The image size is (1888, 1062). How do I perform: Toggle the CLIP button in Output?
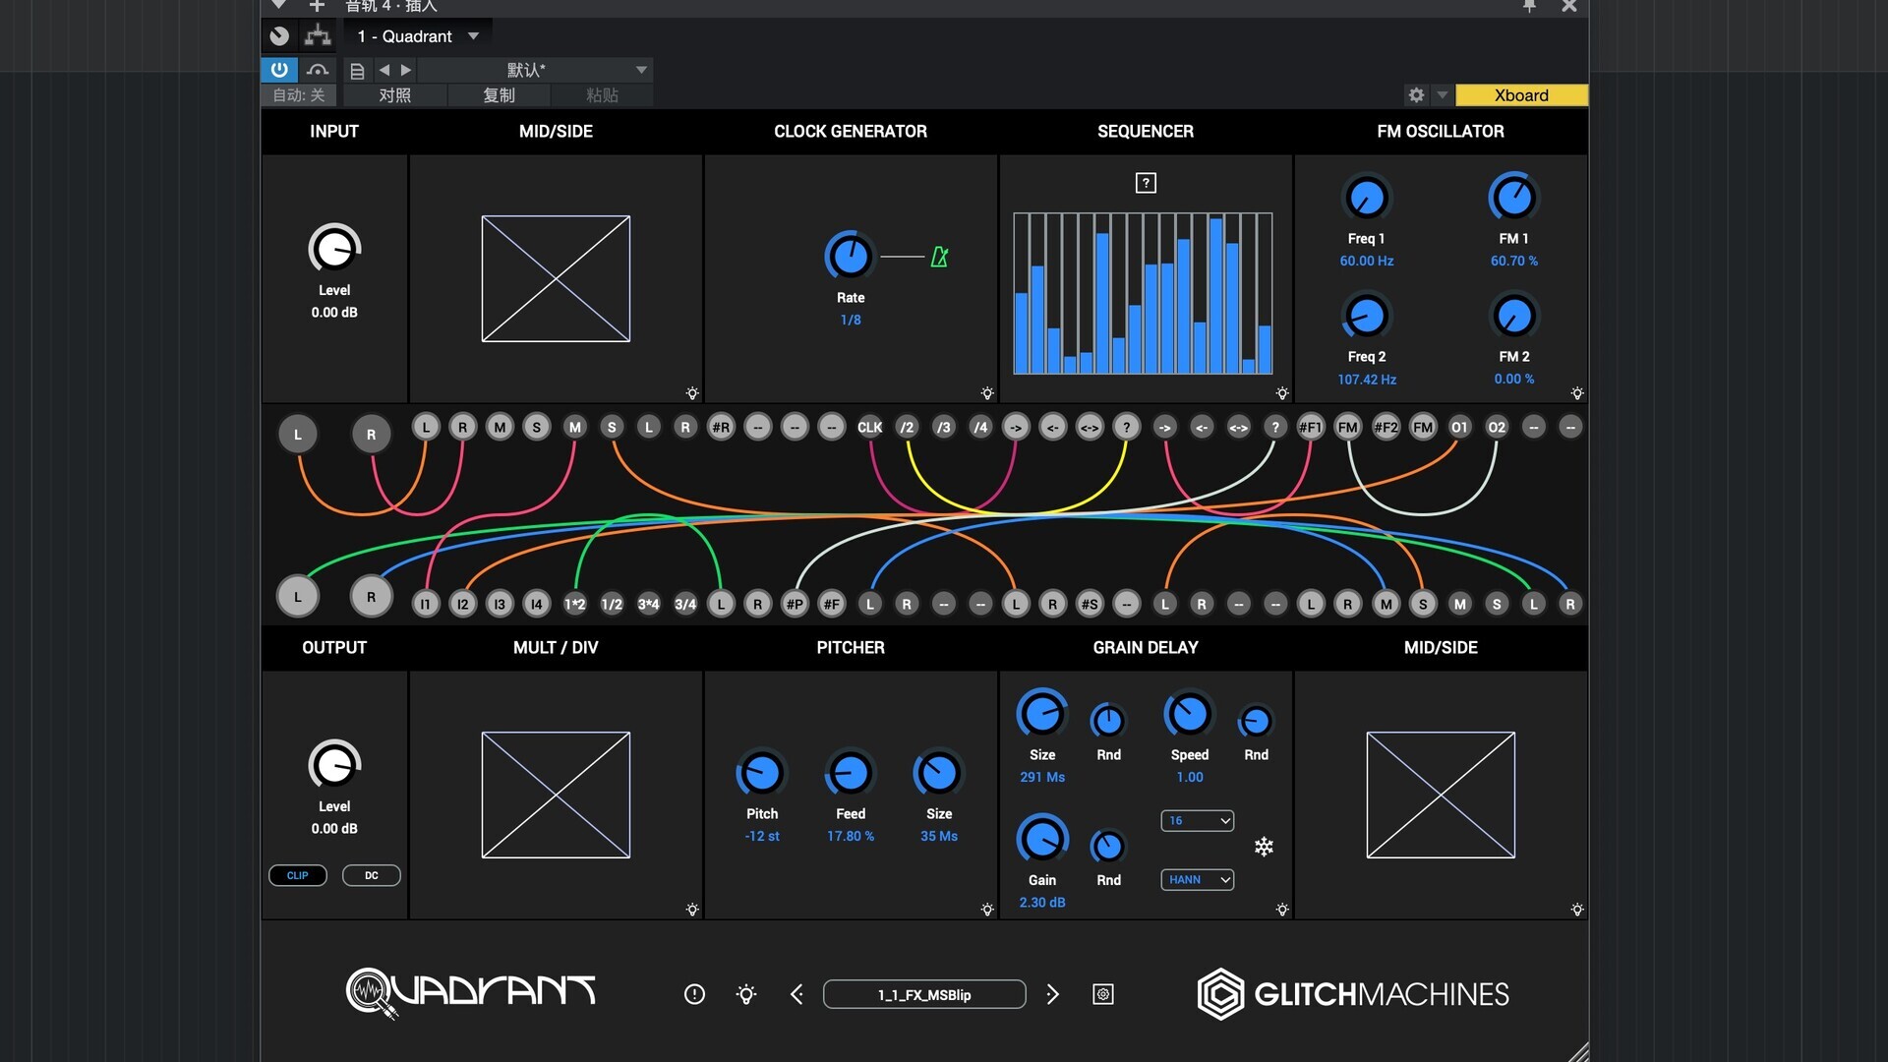(297, 875)
